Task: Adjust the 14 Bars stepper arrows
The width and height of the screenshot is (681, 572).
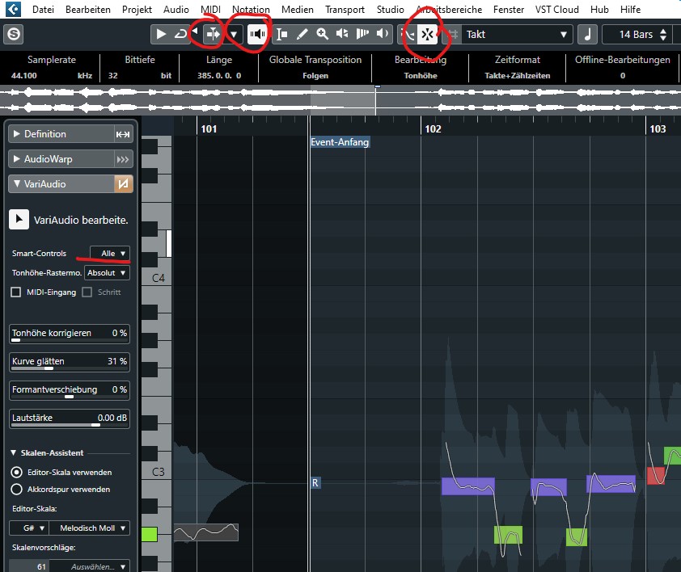Action: coord(663,34)
